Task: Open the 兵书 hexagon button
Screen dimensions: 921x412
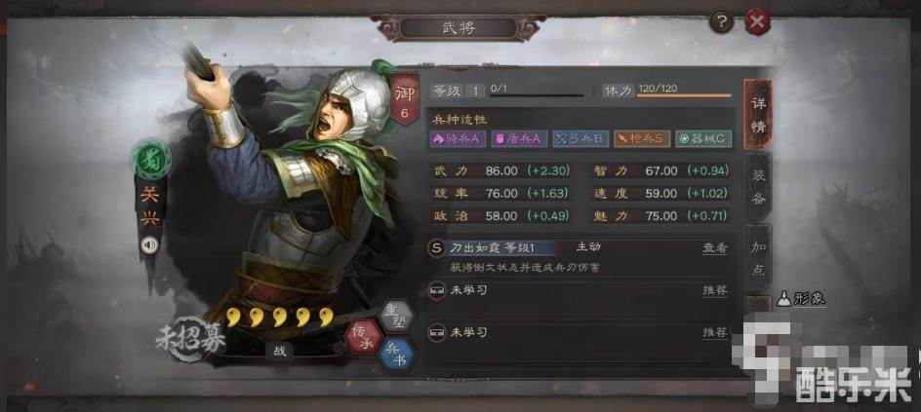Action: 396,354
